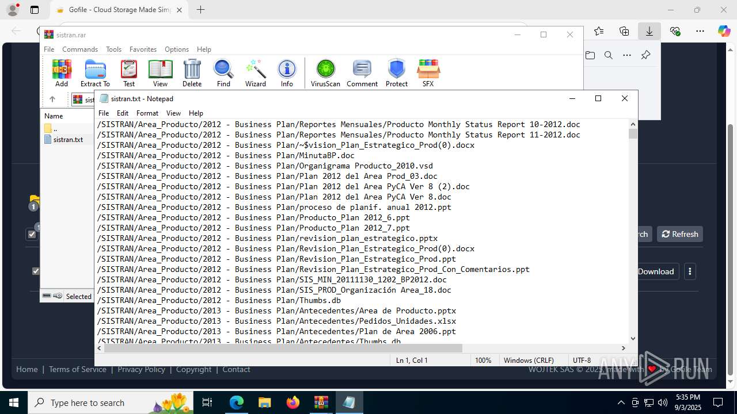Image resolution: width=737 pixels, height=414 pixels.
Task: Show hidden tray icons chevron
Action: pyautogui.click(x=621, y=402)
